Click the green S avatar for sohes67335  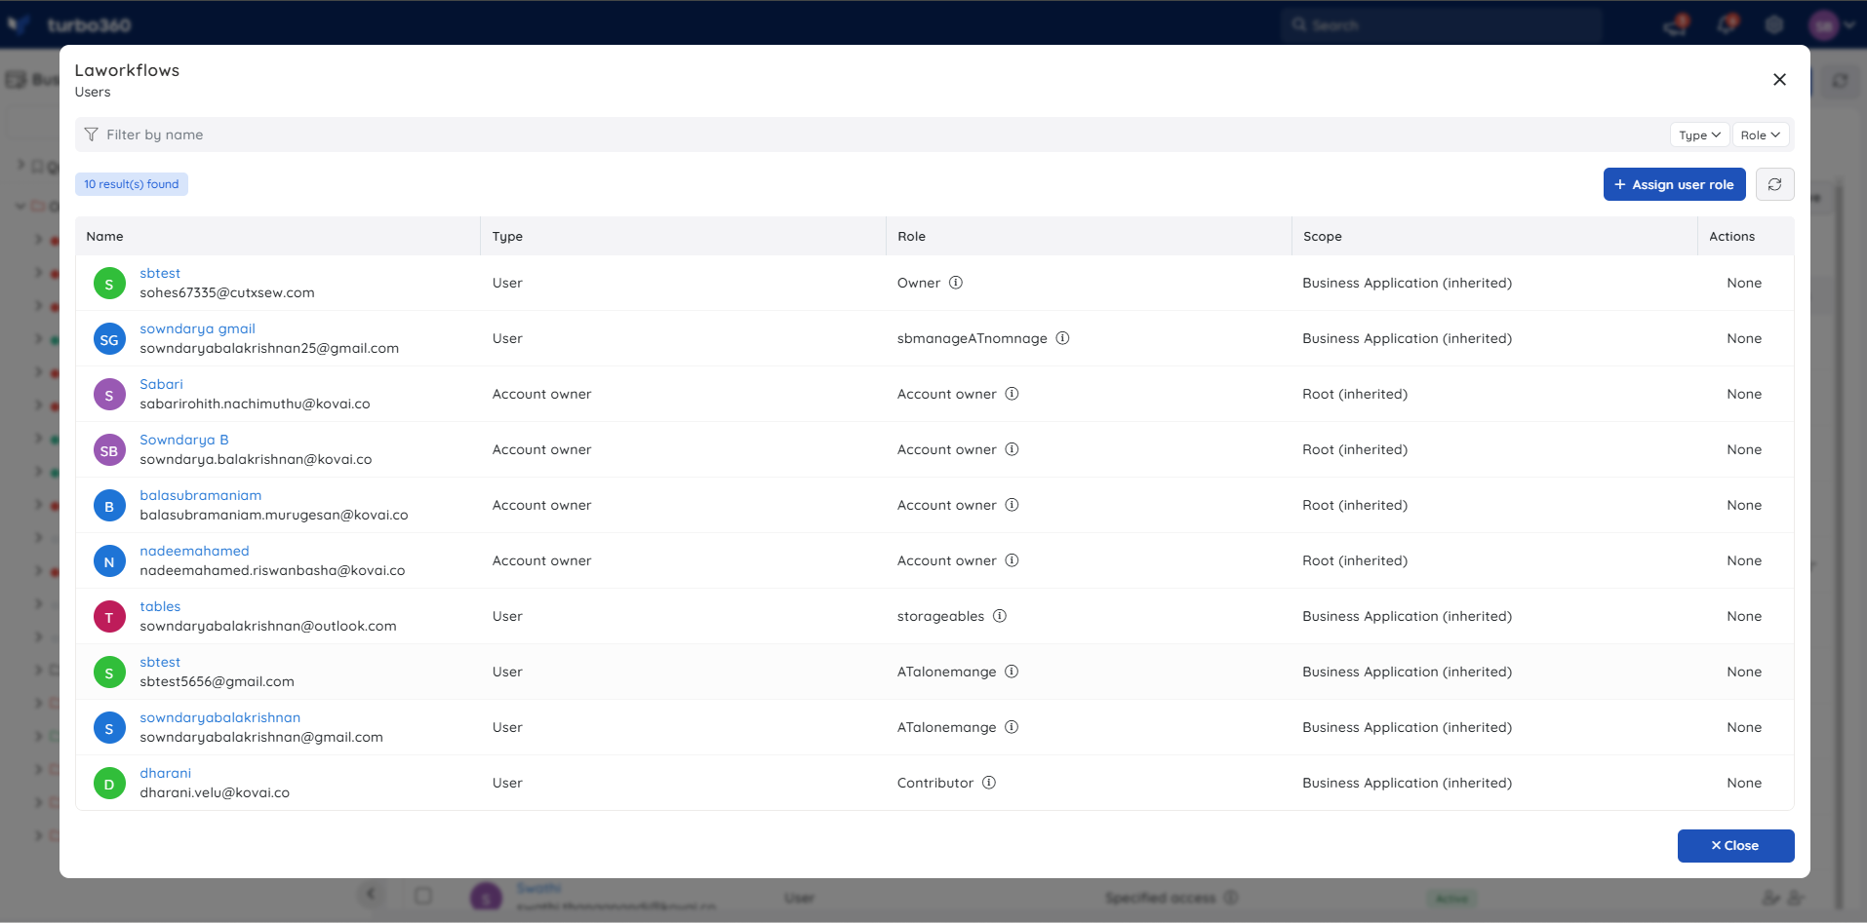click(109, 284)
